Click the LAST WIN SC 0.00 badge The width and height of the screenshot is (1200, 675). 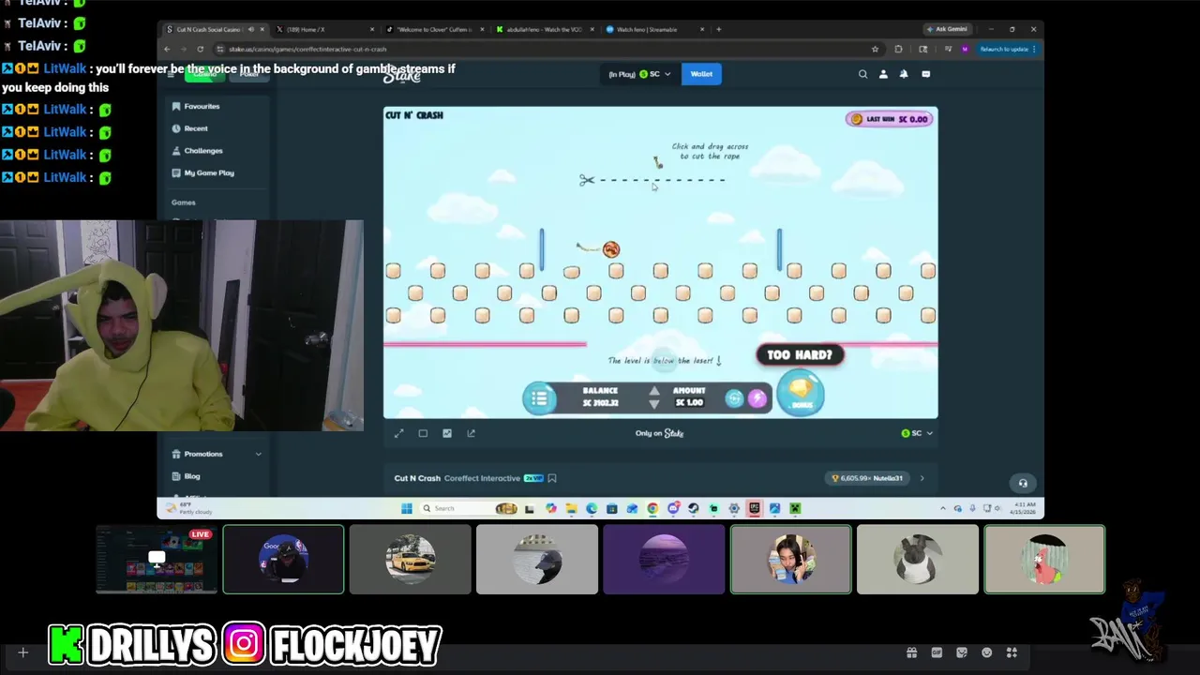[x=889, y=119]
